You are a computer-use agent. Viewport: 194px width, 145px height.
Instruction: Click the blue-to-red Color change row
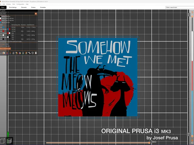pyautogui.click(x=8, y=29)
